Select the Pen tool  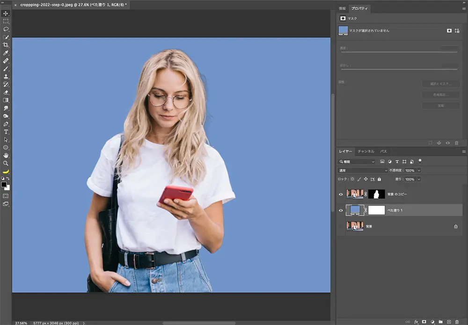(x=6, y=124)
